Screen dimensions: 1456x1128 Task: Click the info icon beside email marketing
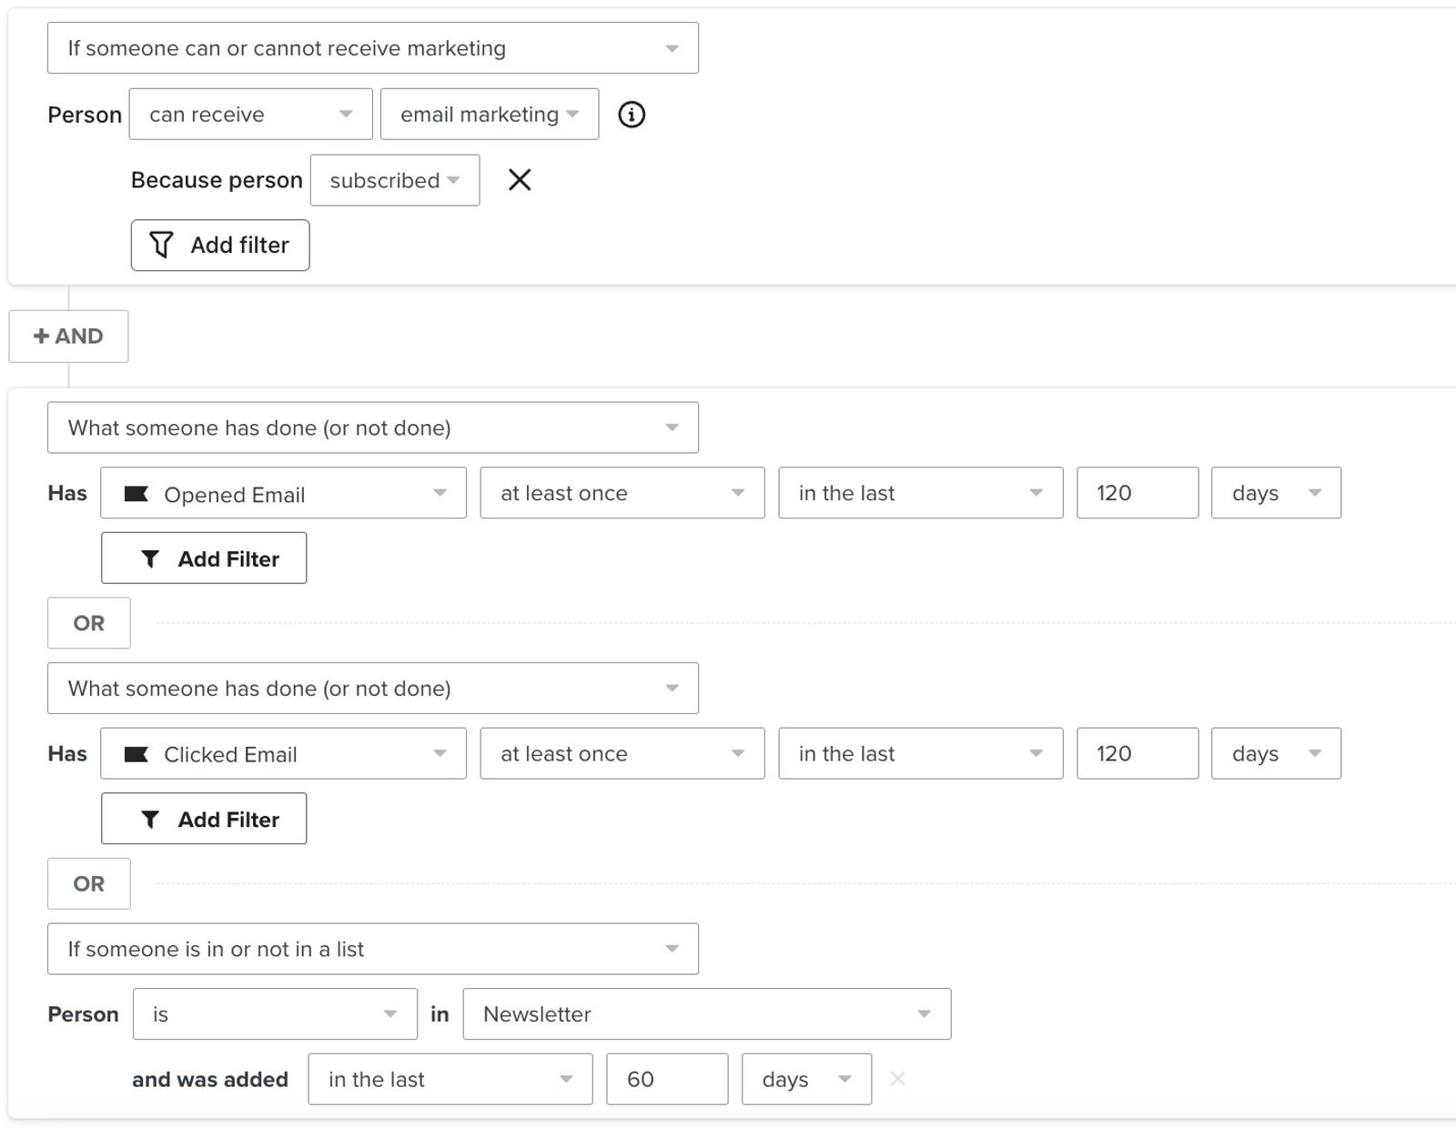(632, 115)
